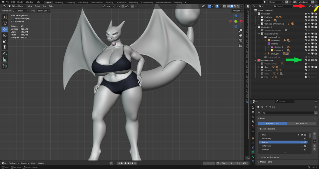The width and height of the screenshot is (319, 169).
Task: Open the Physics properties tab icon
Action: (253, 143)
